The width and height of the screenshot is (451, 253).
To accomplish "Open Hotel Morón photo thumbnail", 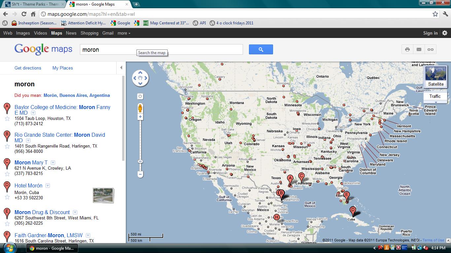I will pyautogui.click(x=103, y=195).
